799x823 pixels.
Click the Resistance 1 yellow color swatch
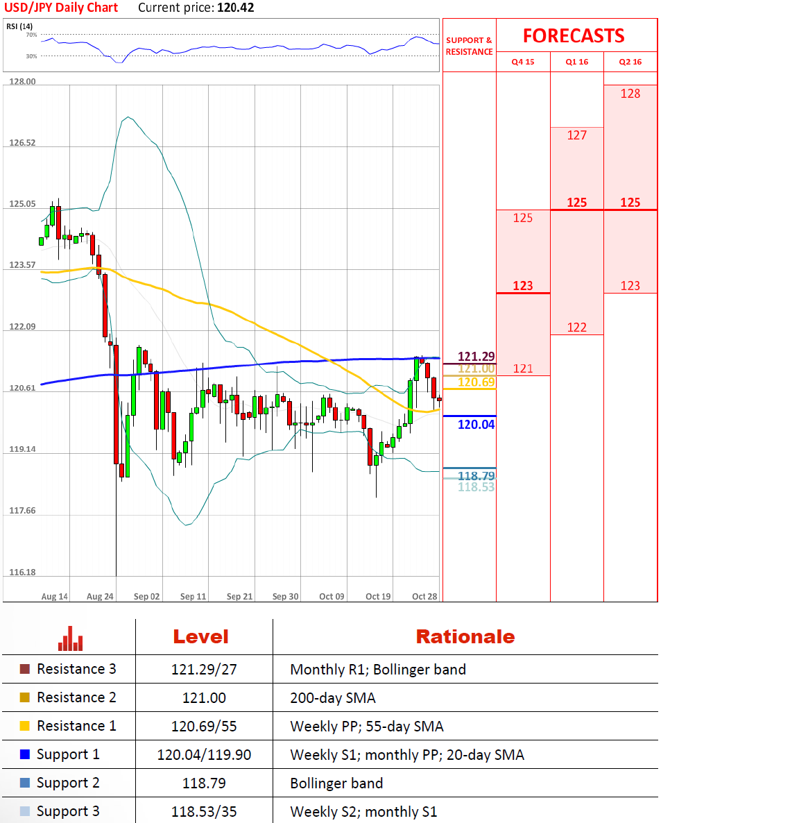(x=25, y=726)
